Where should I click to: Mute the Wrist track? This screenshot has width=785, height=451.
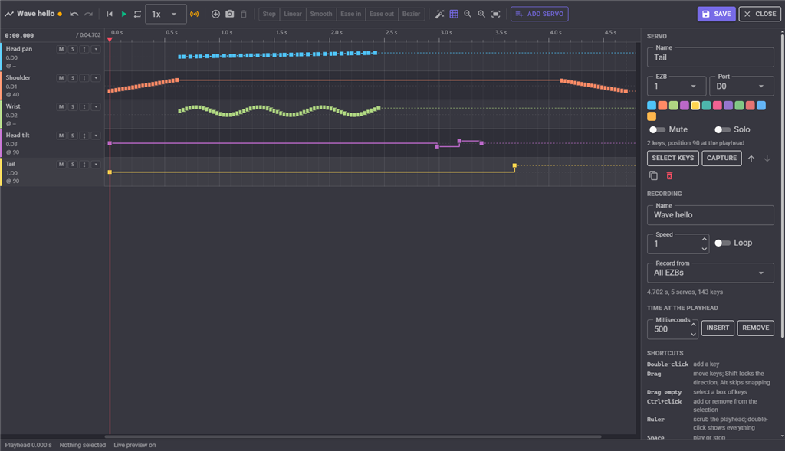(x=61, y=107)
